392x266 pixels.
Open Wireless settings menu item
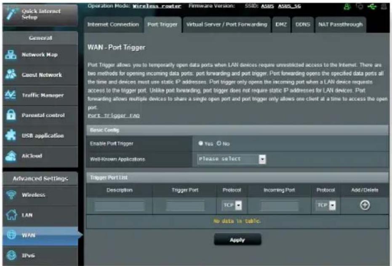coord(40,195)
